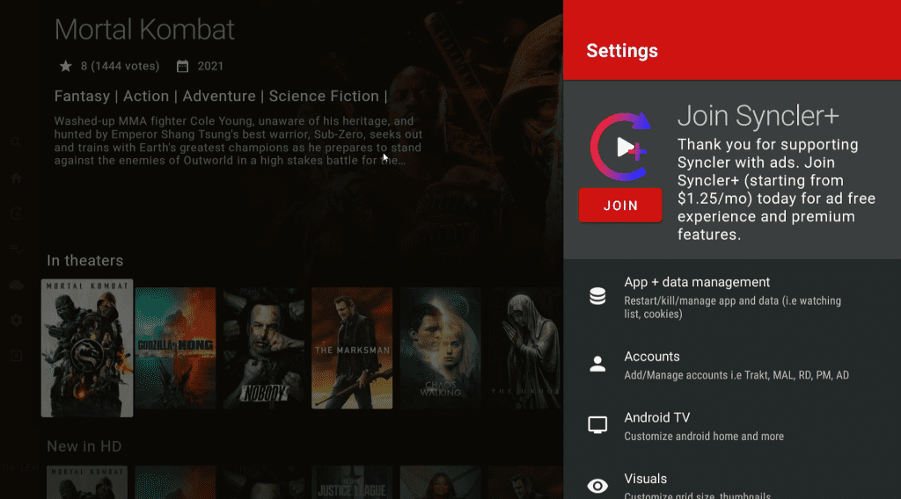Click the "New in HD" row heading

click(84, 446)
